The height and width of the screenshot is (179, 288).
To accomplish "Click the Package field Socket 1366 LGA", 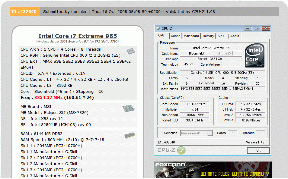I will coord(211,59).
